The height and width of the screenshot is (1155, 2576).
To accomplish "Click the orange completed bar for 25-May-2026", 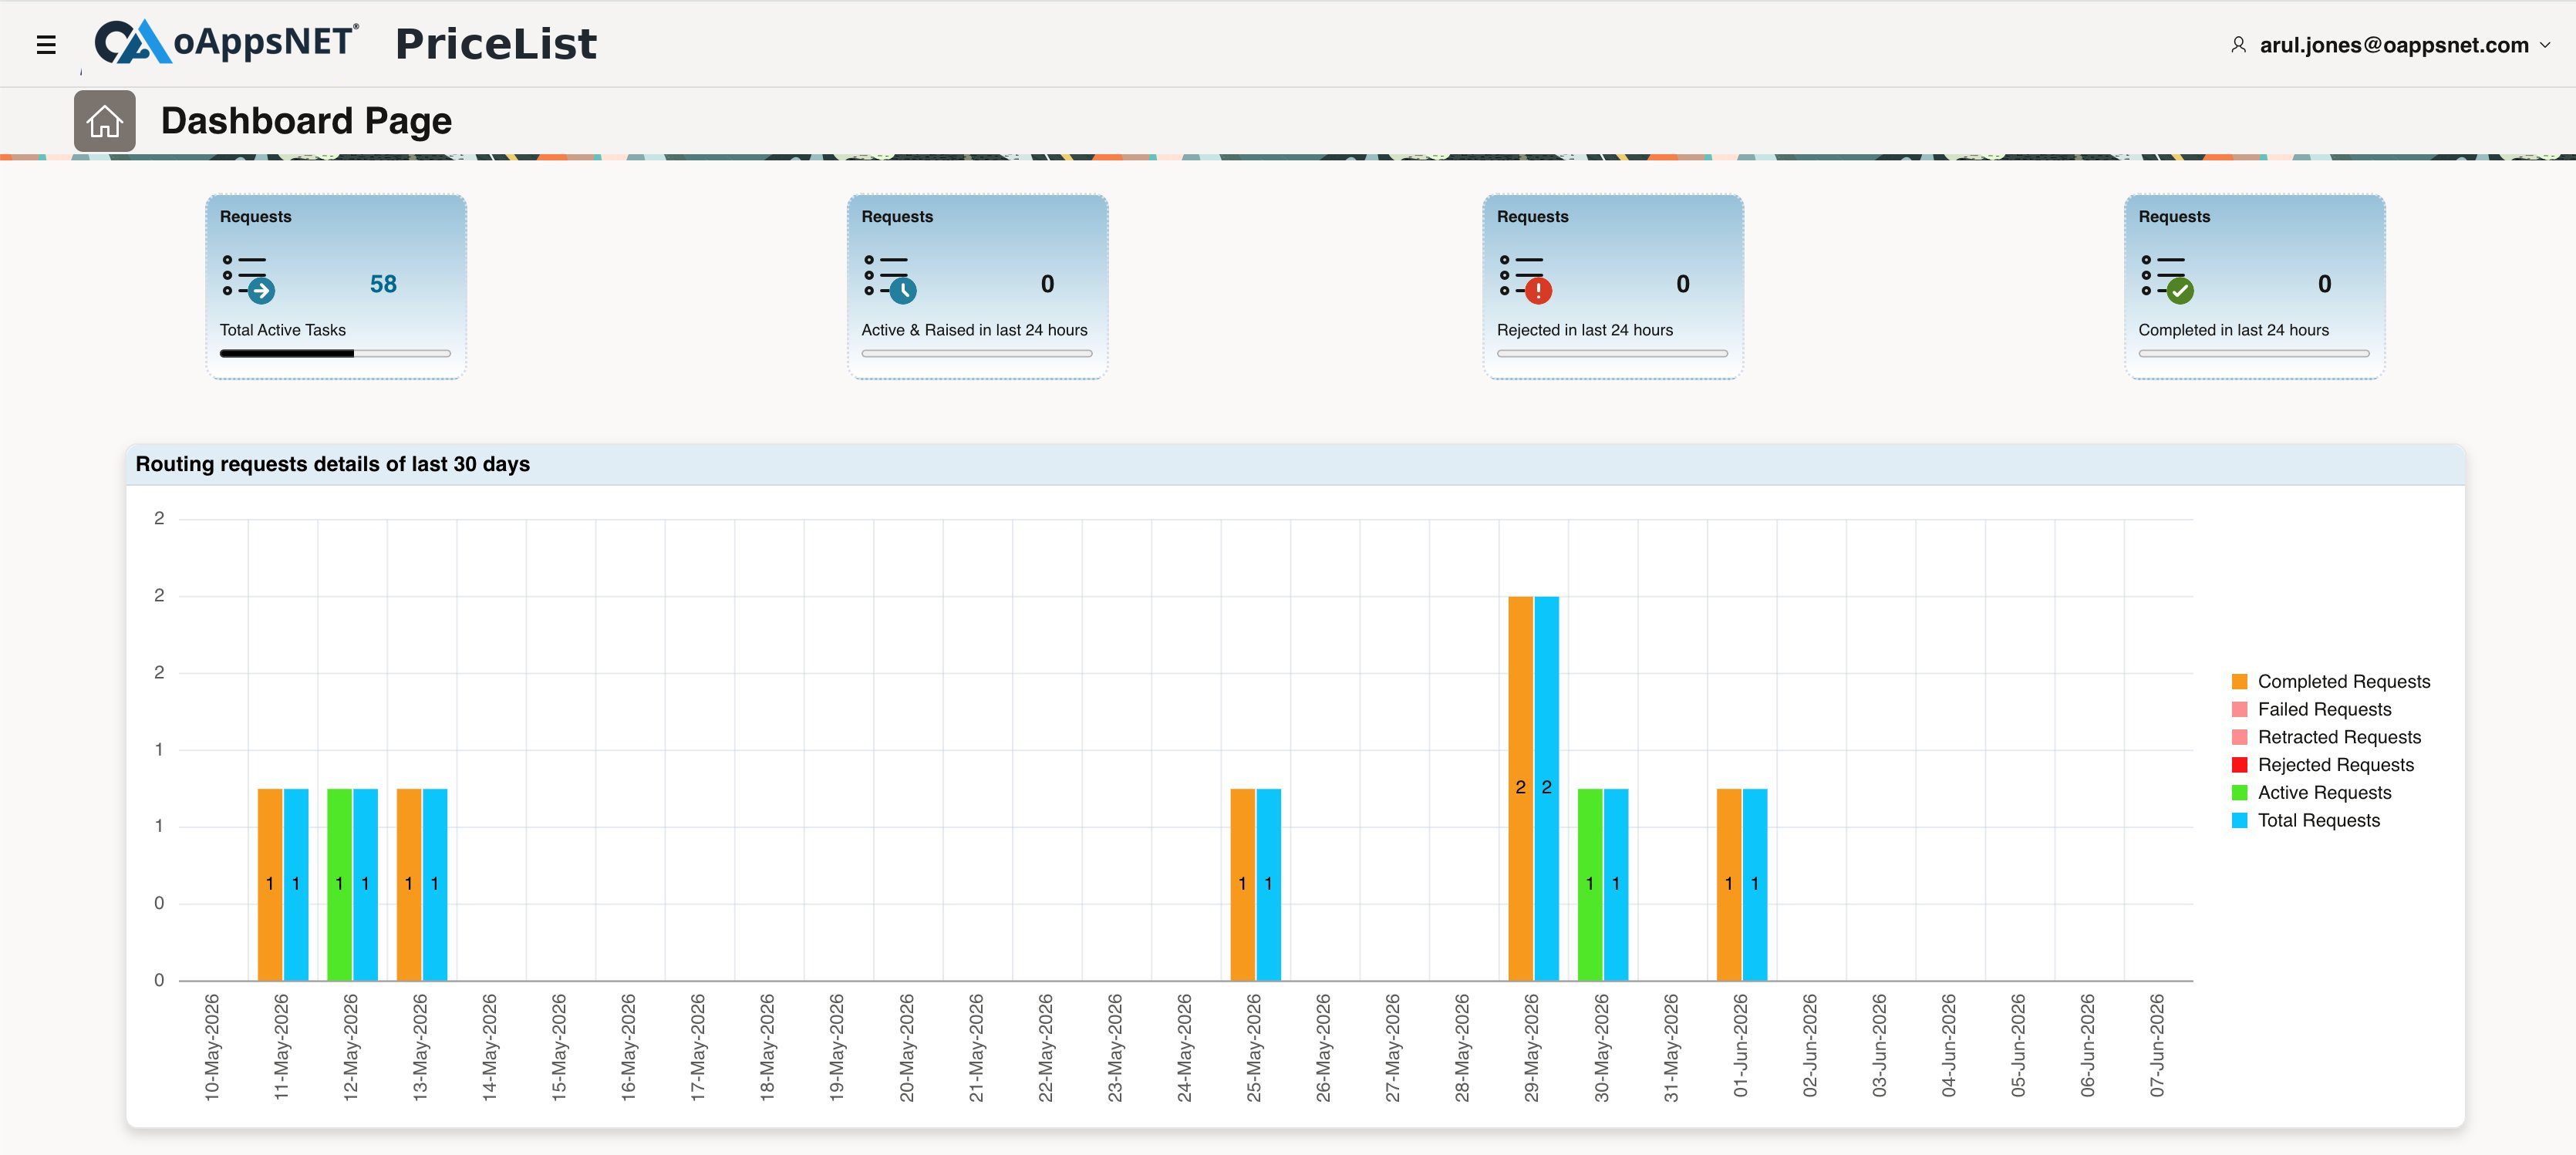I will (x=1242, y=885).
